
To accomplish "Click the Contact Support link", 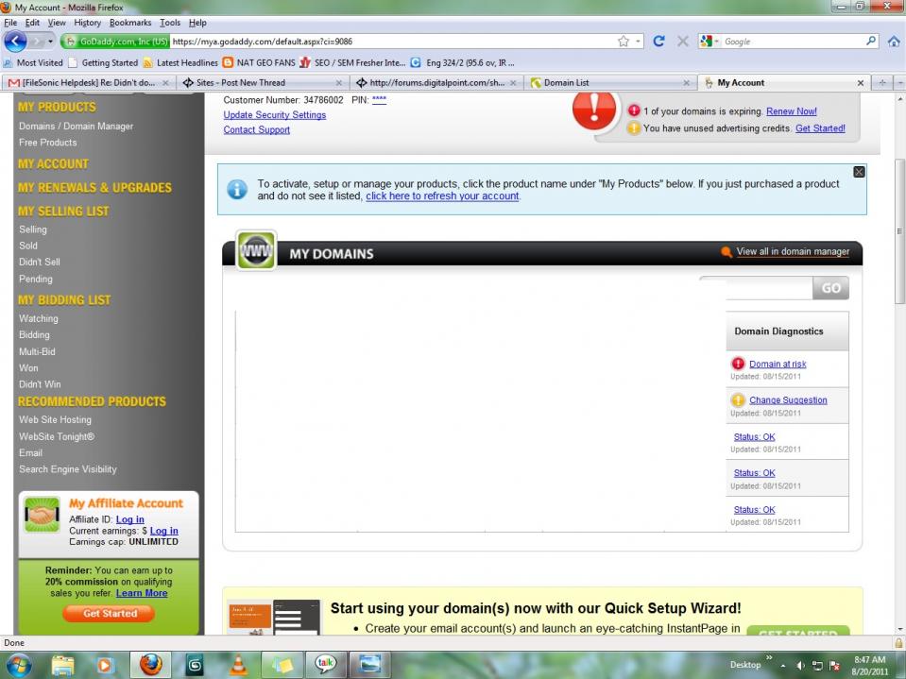I will tap(257, 129).
